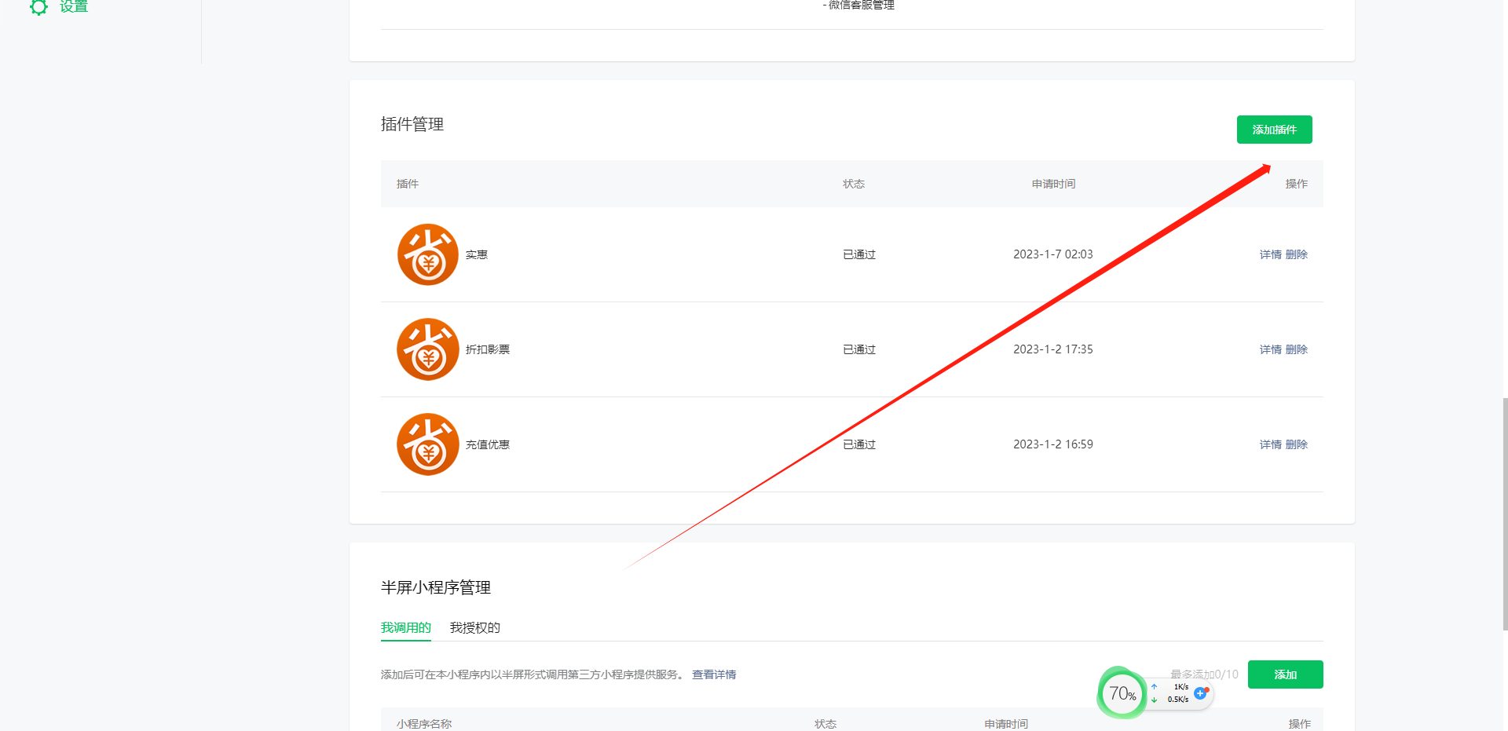Show 详情 for the 充值优惠 plugin
The width and height of the screenshot is (1508, 731).
click(x=1270, y=444)
